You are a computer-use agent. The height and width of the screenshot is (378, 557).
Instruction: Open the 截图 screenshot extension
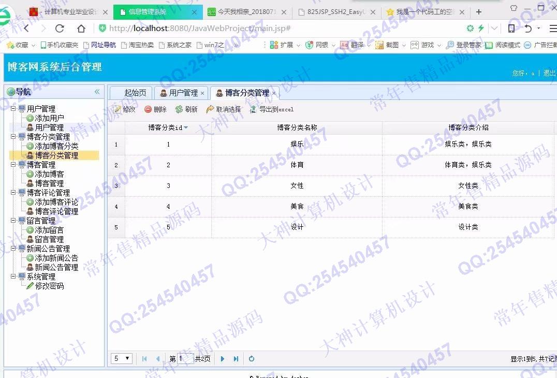pyautogui.click(x=388, y=45)
